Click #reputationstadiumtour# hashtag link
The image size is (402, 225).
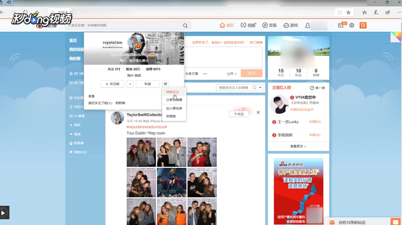pos(147,127)
